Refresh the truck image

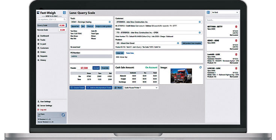coord(200,68)
